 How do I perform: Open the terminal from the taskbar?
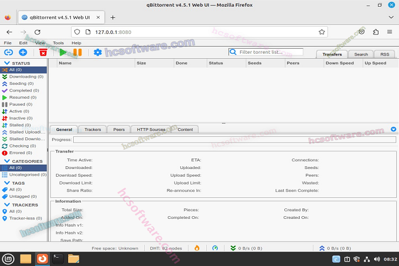[x=58, y=259]
